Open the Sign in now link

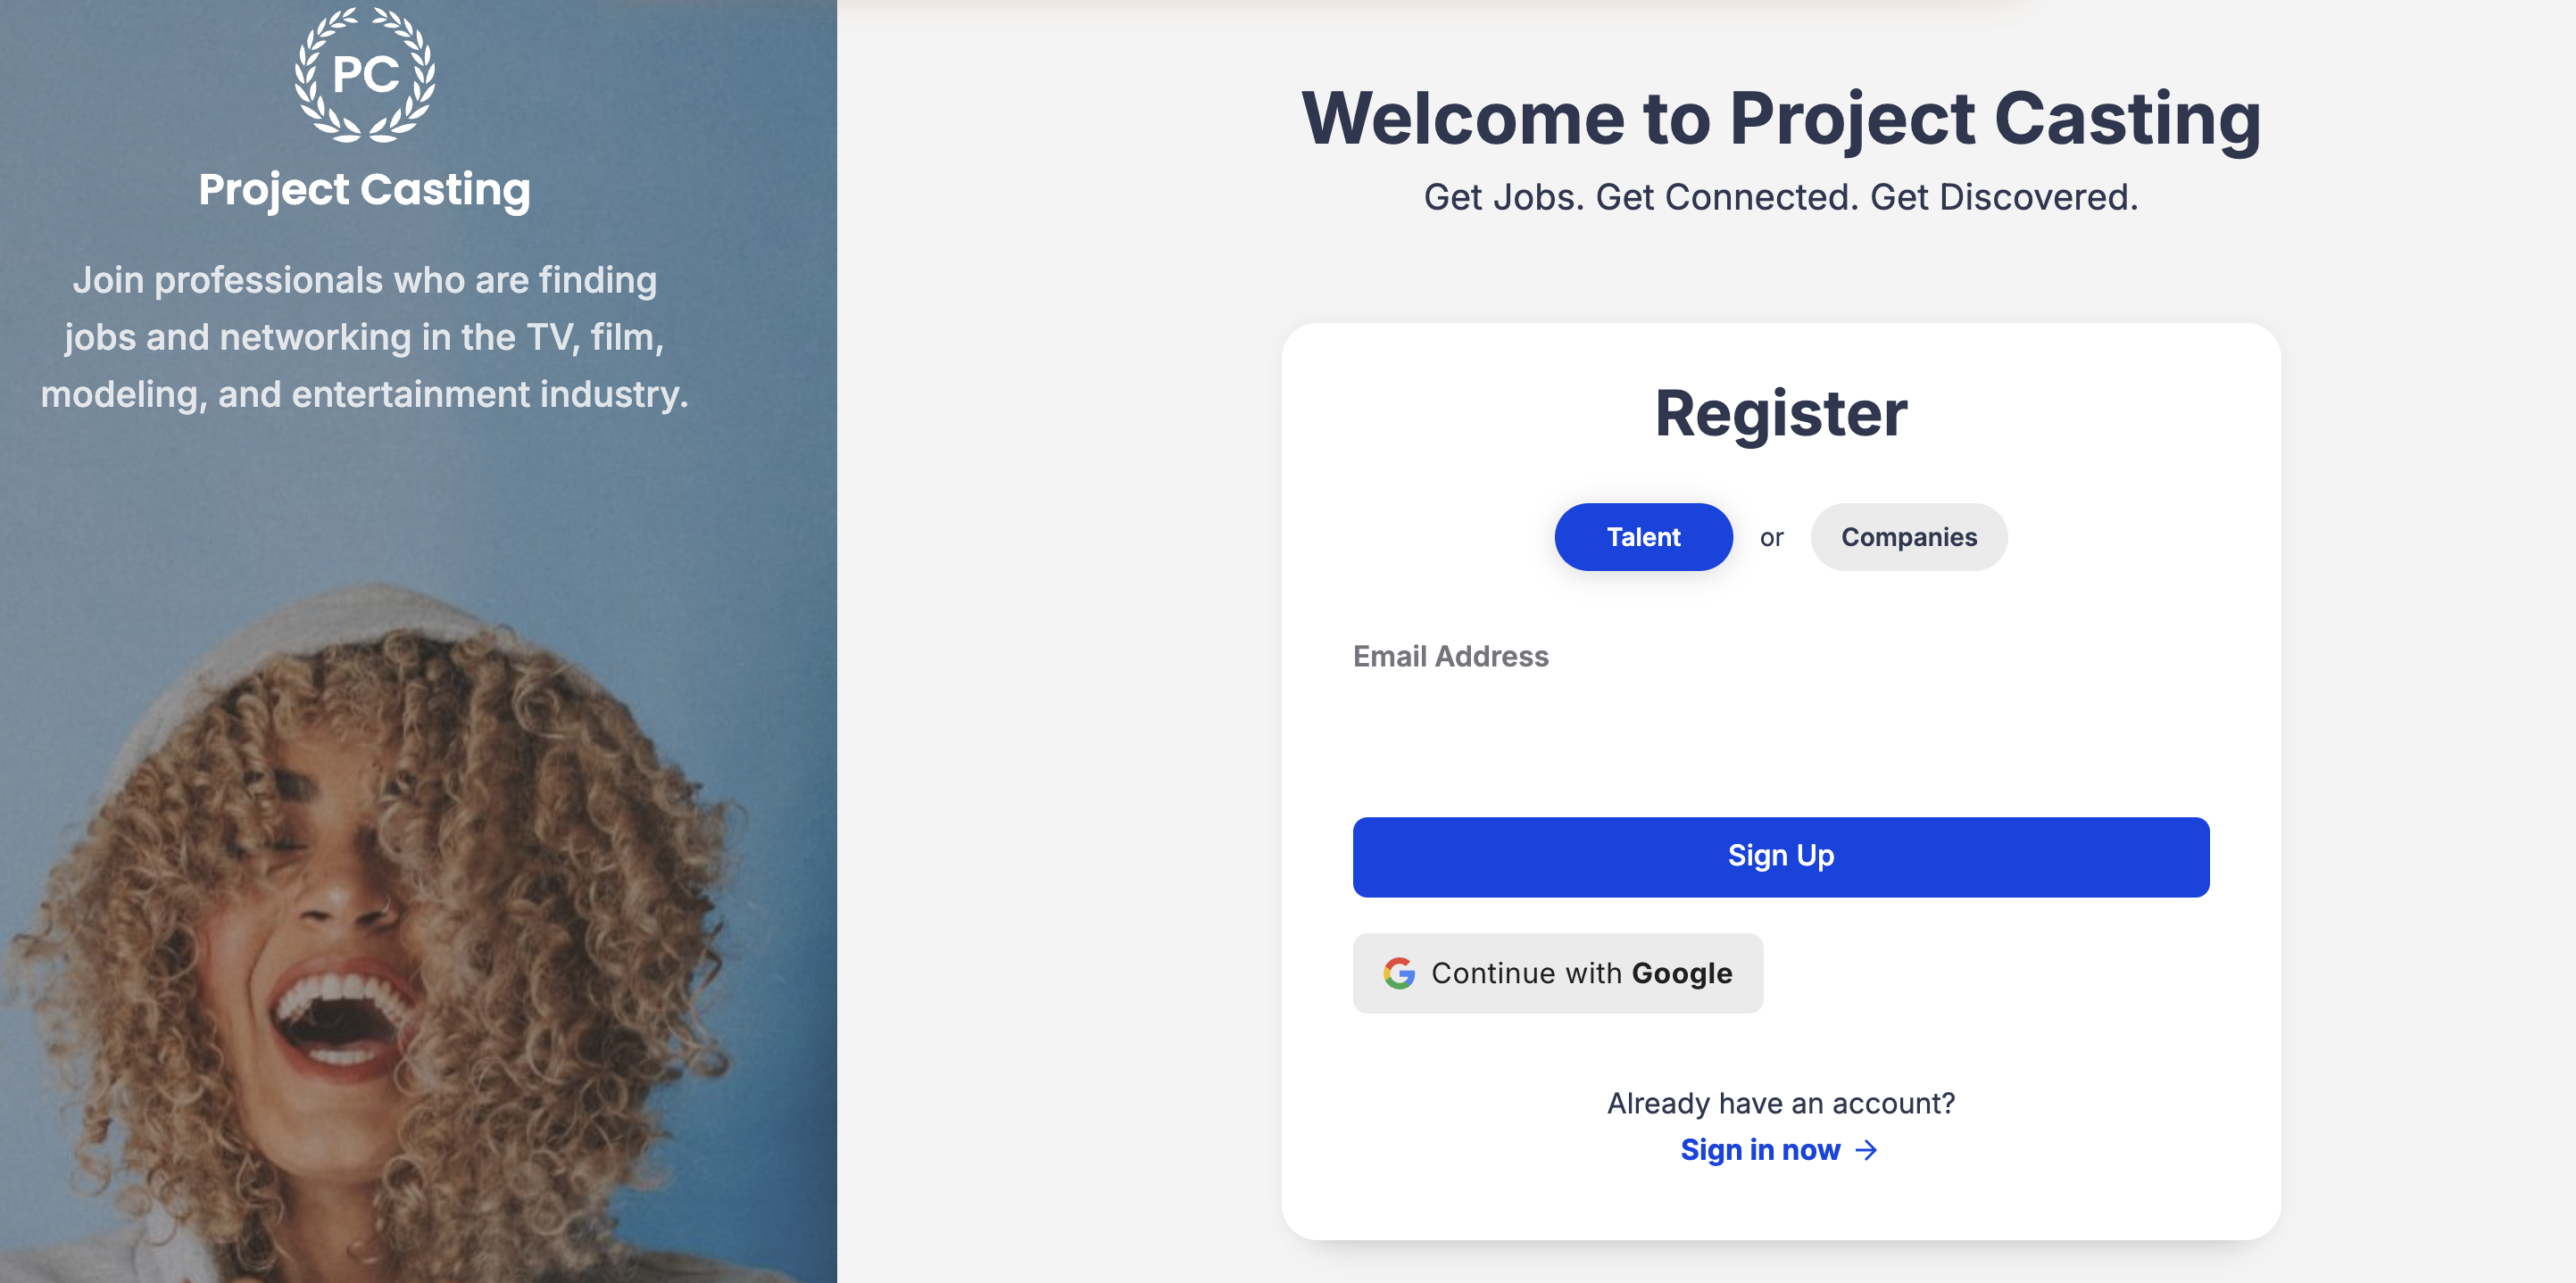[1760, 1150]
